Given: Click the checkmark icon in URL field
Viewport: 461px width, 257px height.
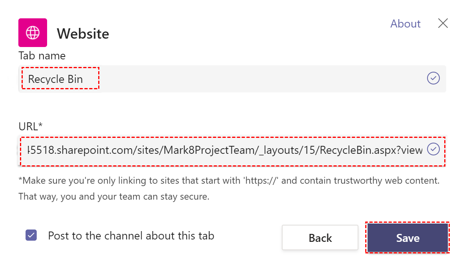Looking at the screenshot, I should point(433,149).
